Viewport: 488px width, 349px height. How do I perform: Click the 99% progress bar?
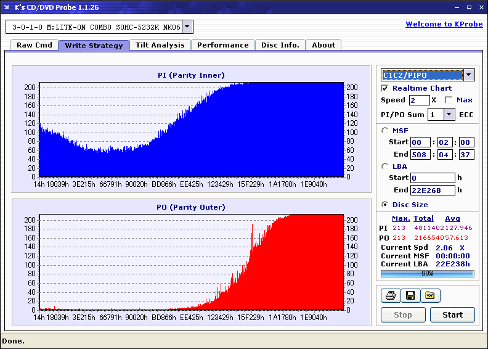[428, 274]
